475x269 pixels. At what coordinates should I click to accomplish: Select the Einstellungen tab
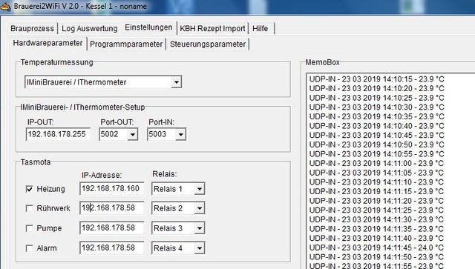[x=148, y=27]
